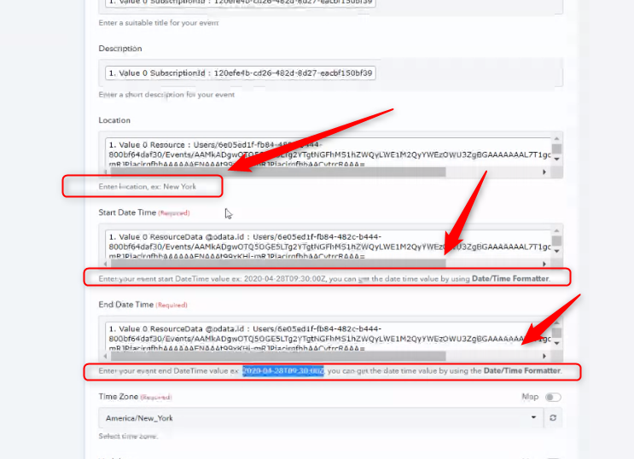
Task: Click Start Date Time field's scroll up arrow
Action: click(x=556, y=231)
